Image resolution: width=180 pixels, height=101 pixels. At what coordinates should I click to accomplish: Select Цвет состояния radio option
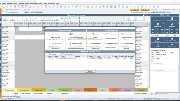click(x=21, y=93)
